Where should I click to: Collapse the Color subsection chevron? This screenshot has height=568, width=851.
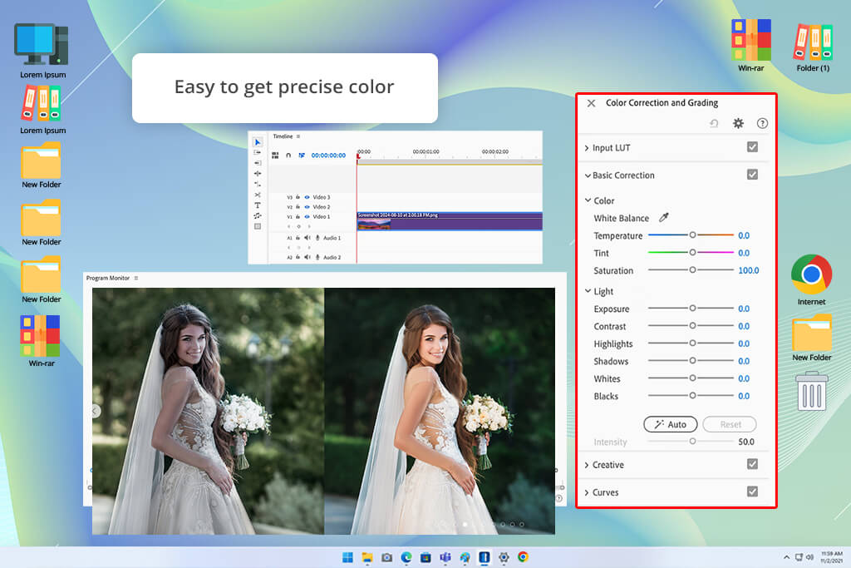click(x=588, y=200)
